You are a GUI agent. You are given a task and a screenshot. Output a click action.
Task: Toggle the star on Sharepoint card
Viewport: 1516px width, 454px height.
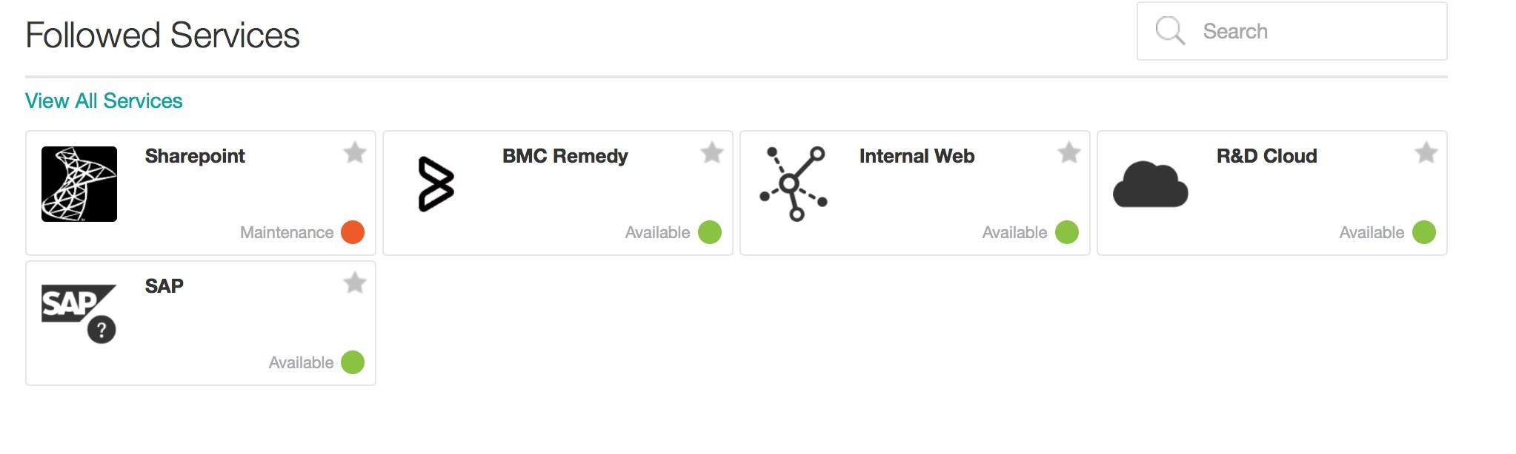(355, 153)
